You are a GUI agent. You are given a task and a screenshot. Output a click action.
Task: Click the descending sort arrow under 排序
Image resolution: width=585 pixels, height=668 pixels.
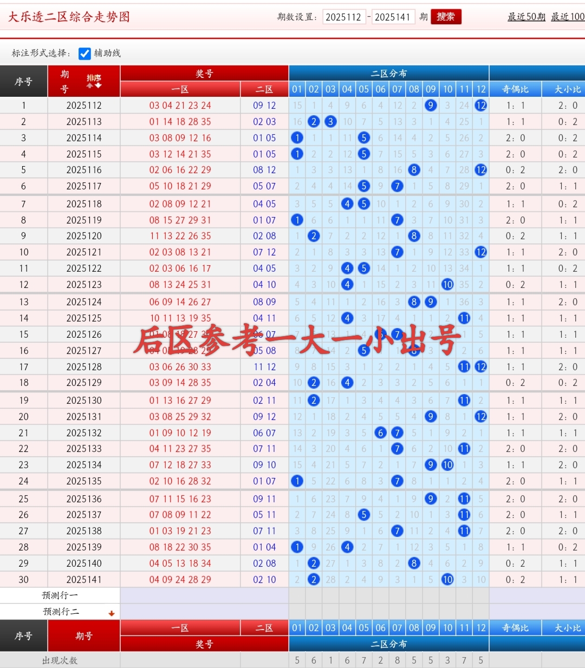(x=98, y=86)
